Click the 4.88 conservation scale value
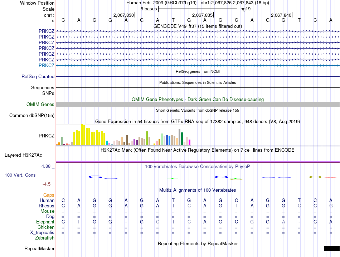 pyautogui.click(x=46, y=166)
